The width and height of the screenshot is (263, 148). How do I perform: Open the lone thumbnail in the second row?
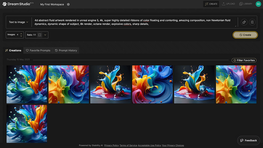[x=27, y=124]
